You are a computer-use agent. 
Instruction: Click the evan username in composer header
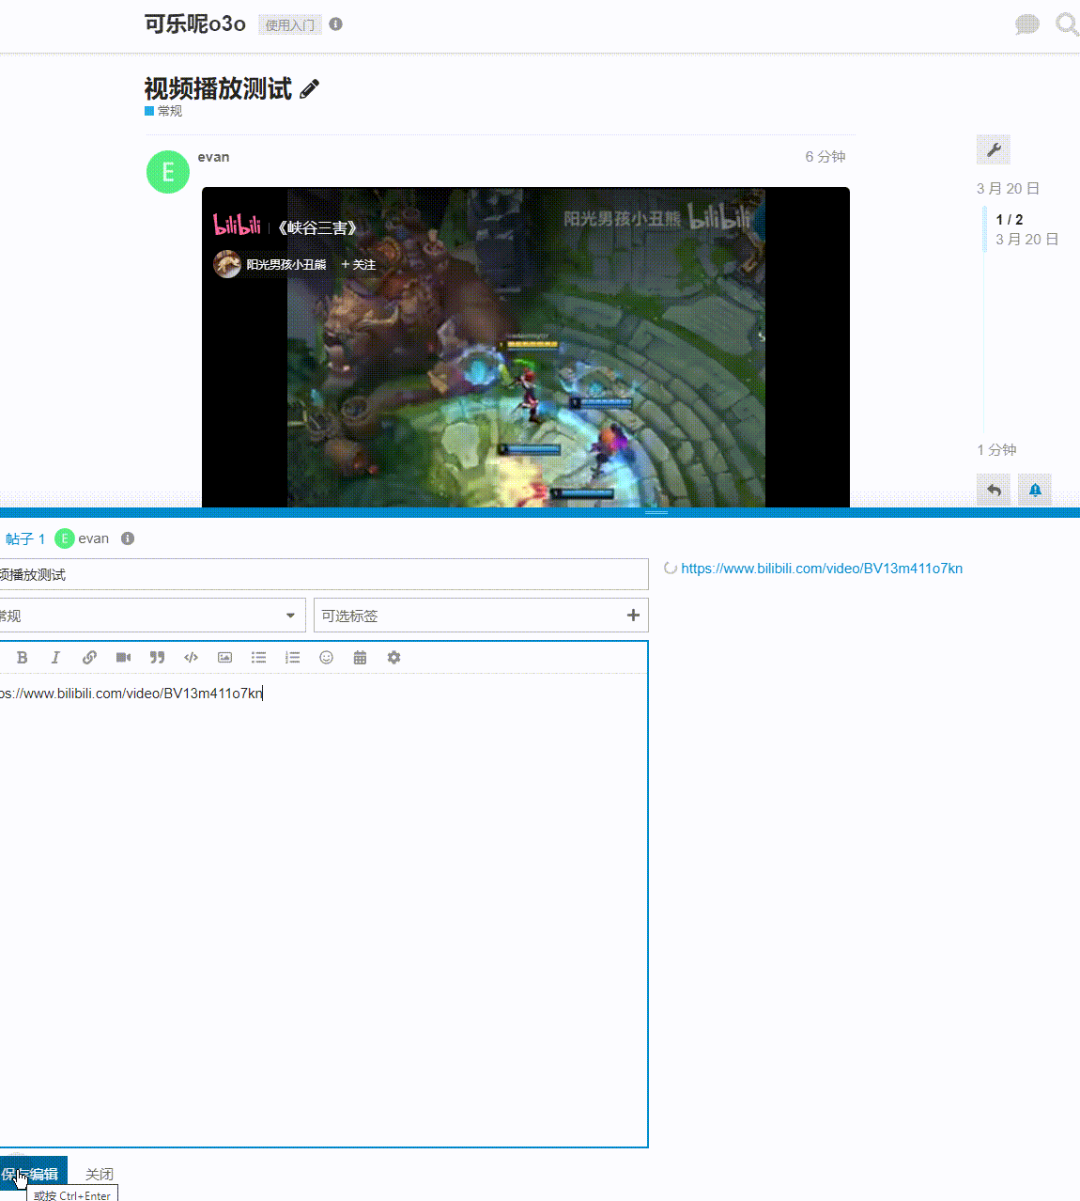(x=93, y=538)
